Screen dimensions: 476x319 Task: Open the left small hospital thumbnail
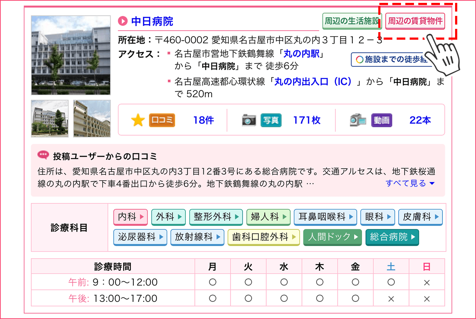[x=50, y=119]
